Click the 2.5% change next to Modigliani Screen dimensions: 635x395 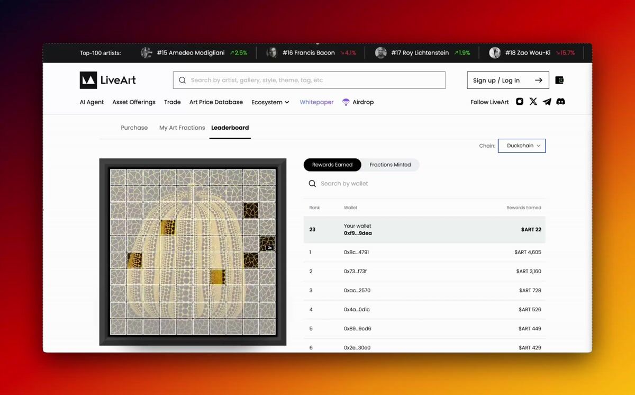[239, 53]
